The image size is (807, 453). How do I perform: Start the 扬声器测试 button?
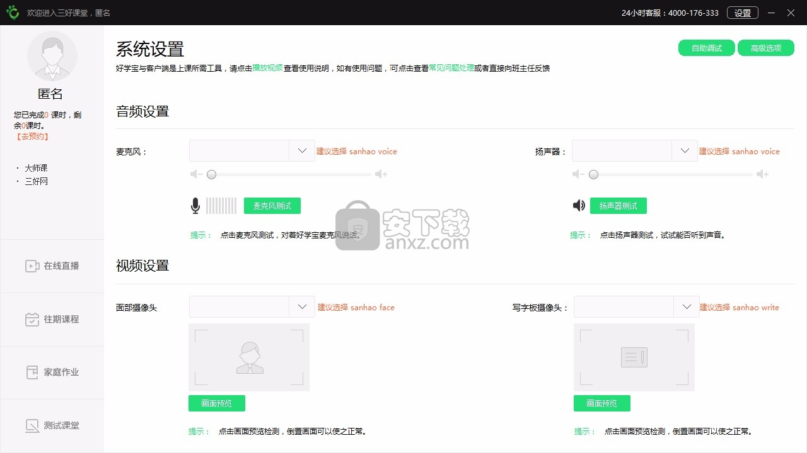pos(618,206)
